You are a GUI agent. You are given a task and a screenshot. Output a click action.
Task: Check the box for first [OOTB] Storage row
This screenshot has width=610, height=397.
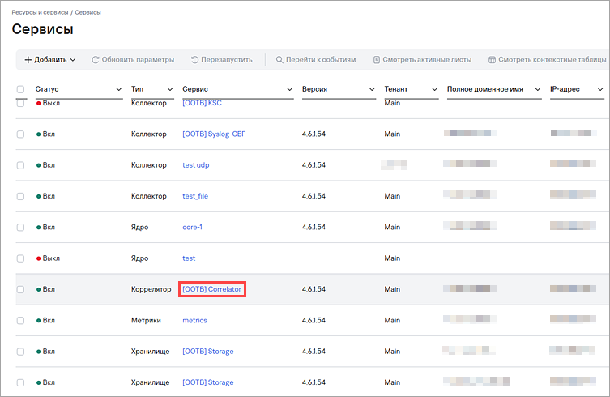(20, 352)
